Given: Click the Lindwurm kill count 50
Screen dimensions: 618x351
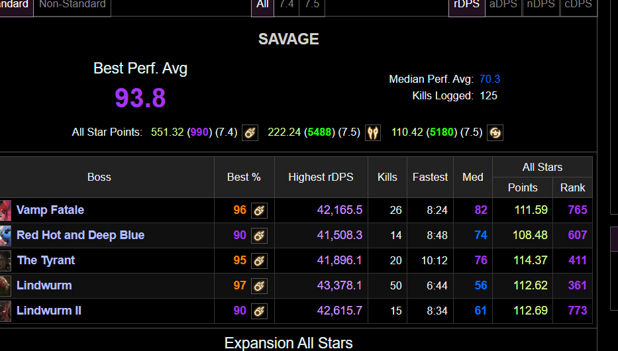Looking at the screenshot, I should tap(395, 285).
